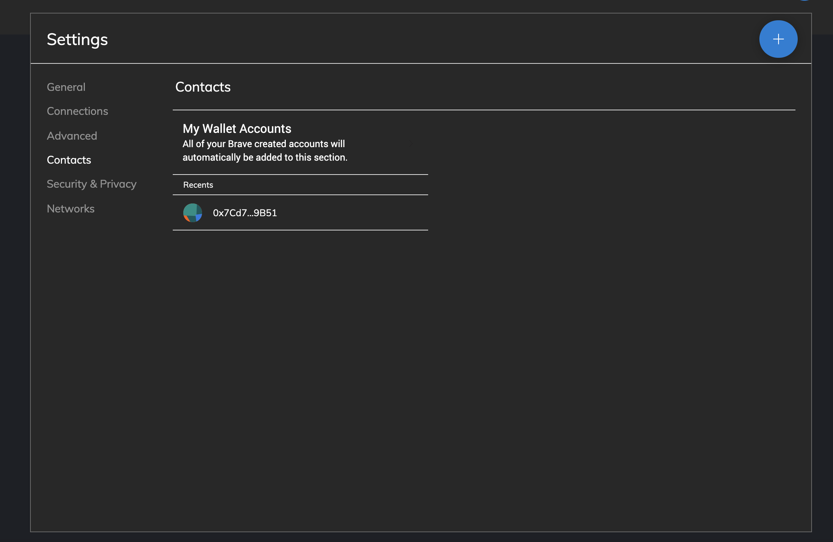Open the My Wallet Accounts title
Image resolution: width=833 pixels, height=542 pixels.
(237, 129)
